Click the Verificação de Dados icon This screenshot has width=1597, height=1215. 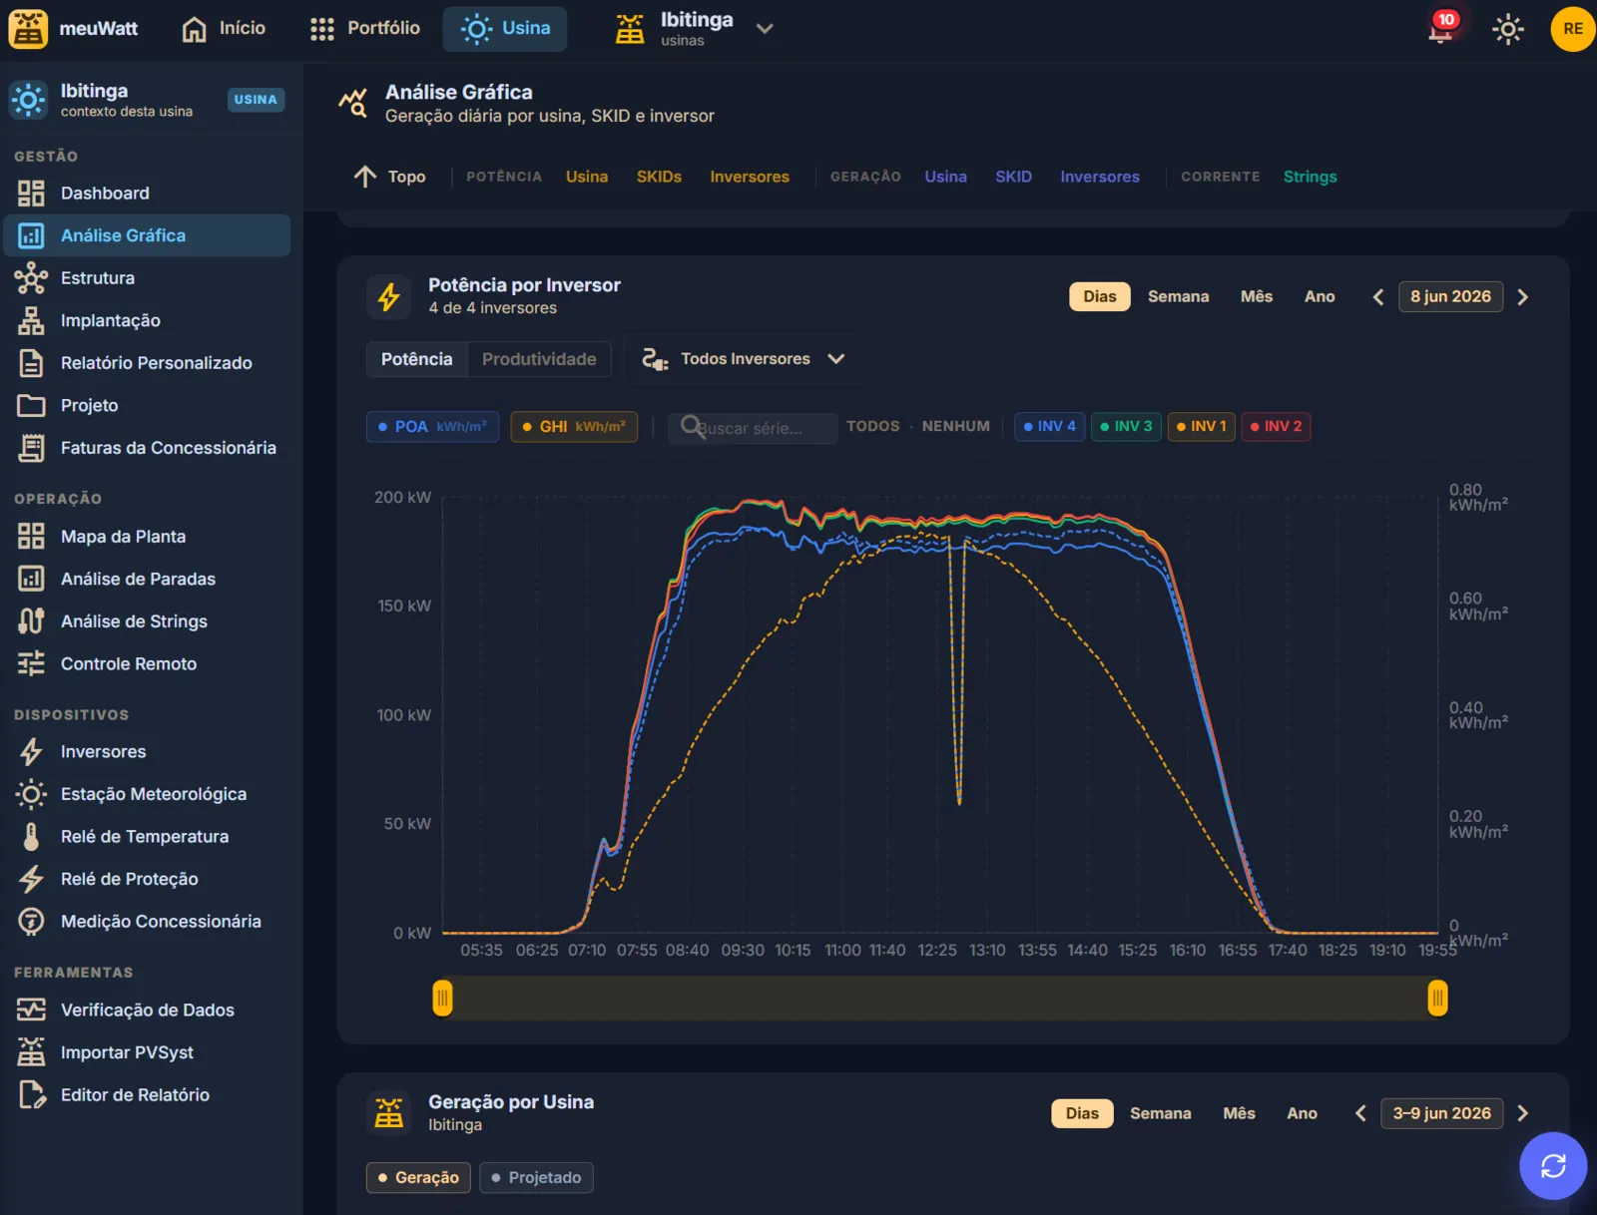pos(31,1010)
